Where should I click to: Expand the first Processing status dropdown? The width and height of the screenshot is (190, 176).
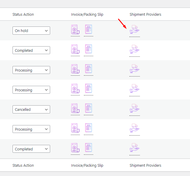point(31,70)
